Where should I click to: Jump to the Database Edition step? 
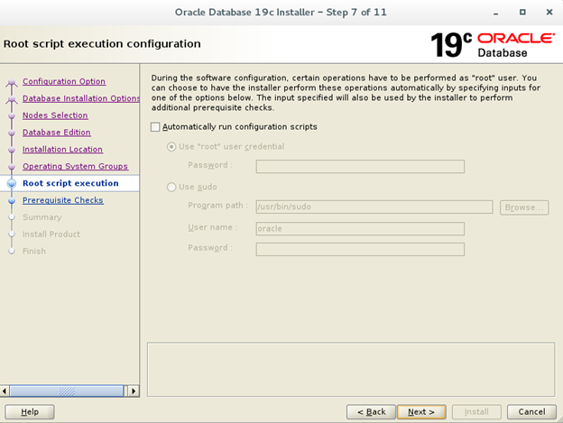point(57,133)
